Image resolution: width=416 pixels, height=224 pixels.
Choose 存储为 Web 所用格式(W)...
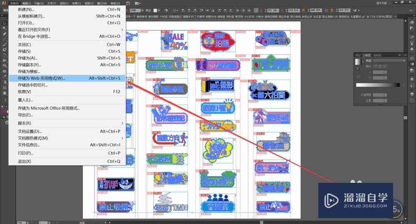[x=67, y=78]
